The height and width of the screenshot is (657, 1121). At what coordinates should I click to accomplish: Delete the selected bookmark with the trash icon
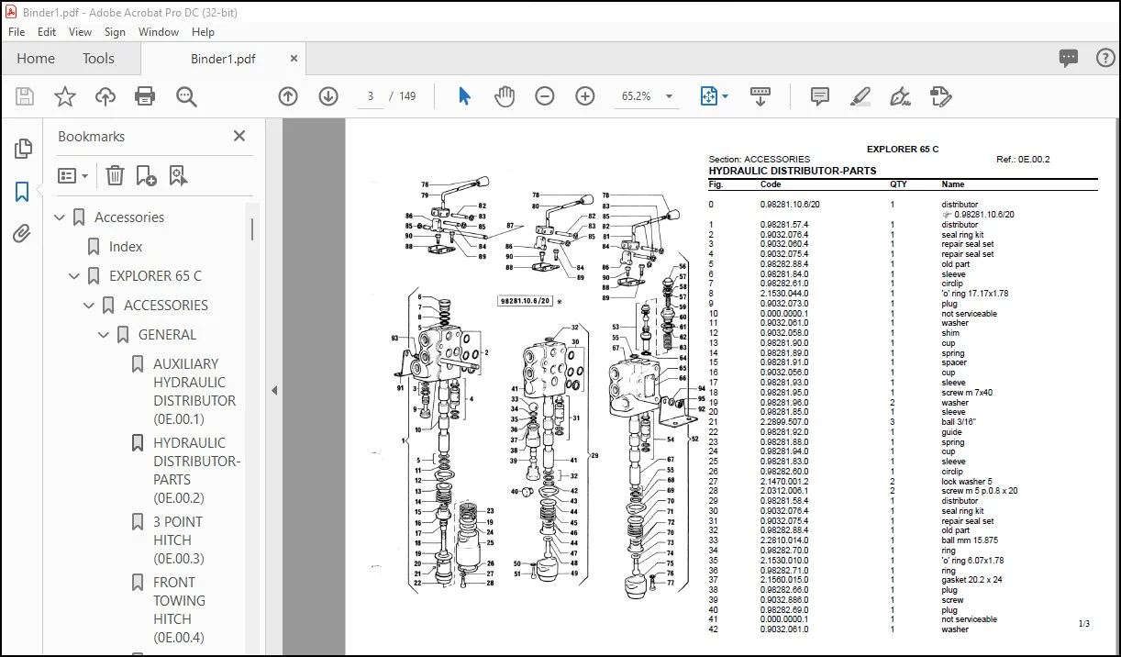[x=115, y=175]
